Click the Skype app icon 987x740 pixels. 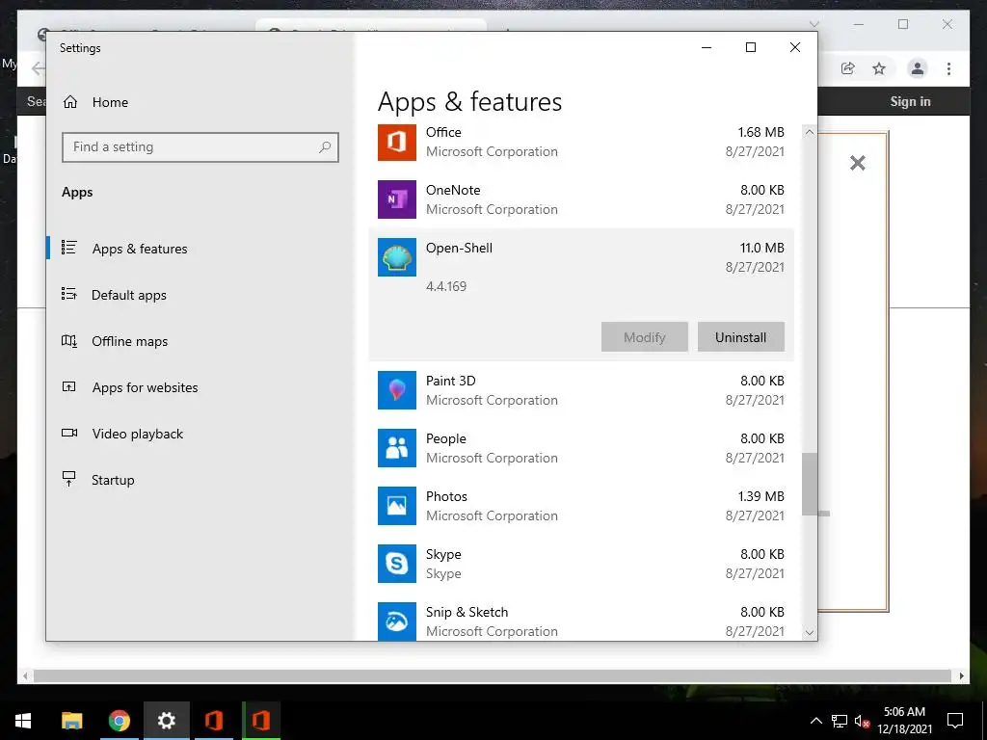point(396,564)
